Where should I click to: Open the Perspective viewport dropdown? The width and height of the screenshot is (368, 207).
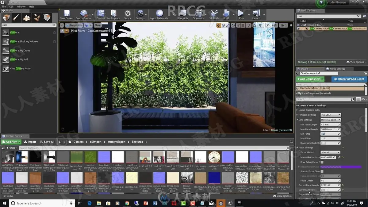[74, 25]
